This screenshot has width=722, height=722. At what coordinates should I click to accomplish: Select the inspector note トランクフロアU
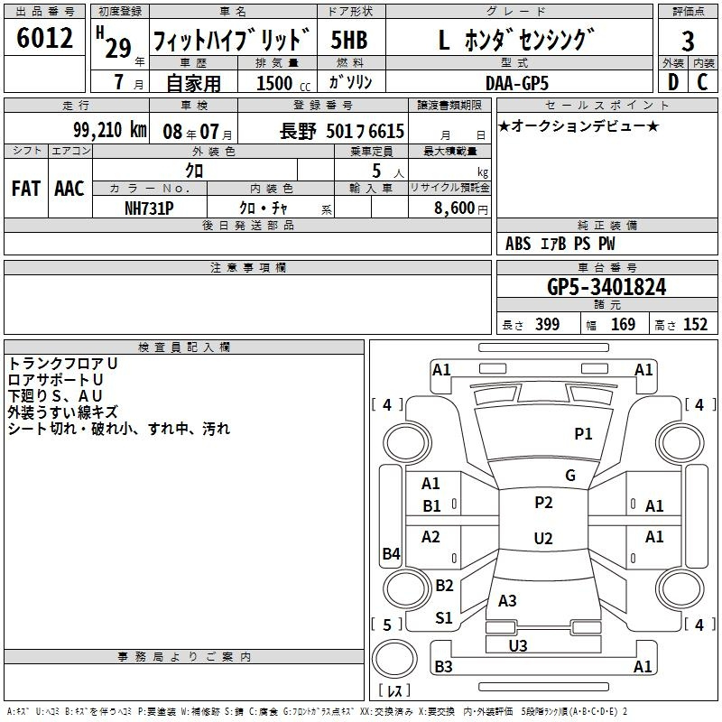pos(62,364)
